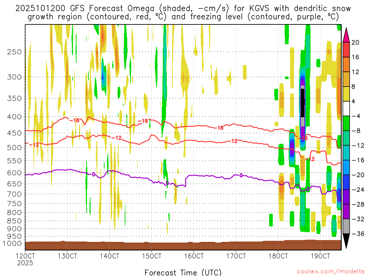Click the Forecast Time (UTC) axis title

coord(183,272)
